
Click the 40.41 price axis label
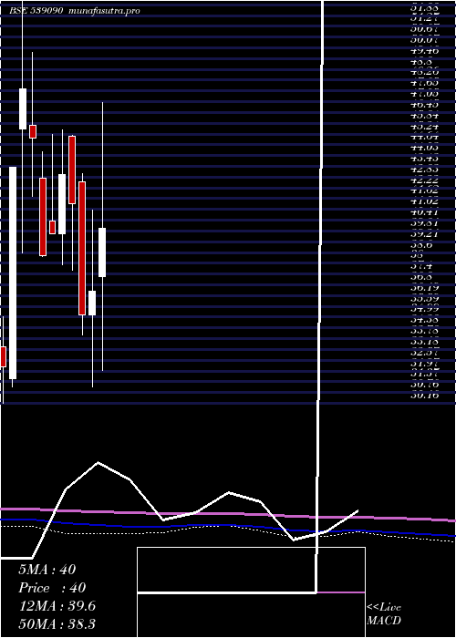tap(425, 212)
